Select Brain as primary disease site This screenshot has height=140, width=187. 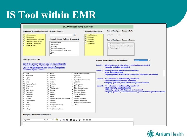click(x=24, y=73)
